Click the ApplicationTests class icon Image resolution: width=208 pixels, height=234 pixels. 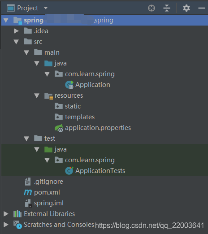pyautogui.click(x=69, y=170)
